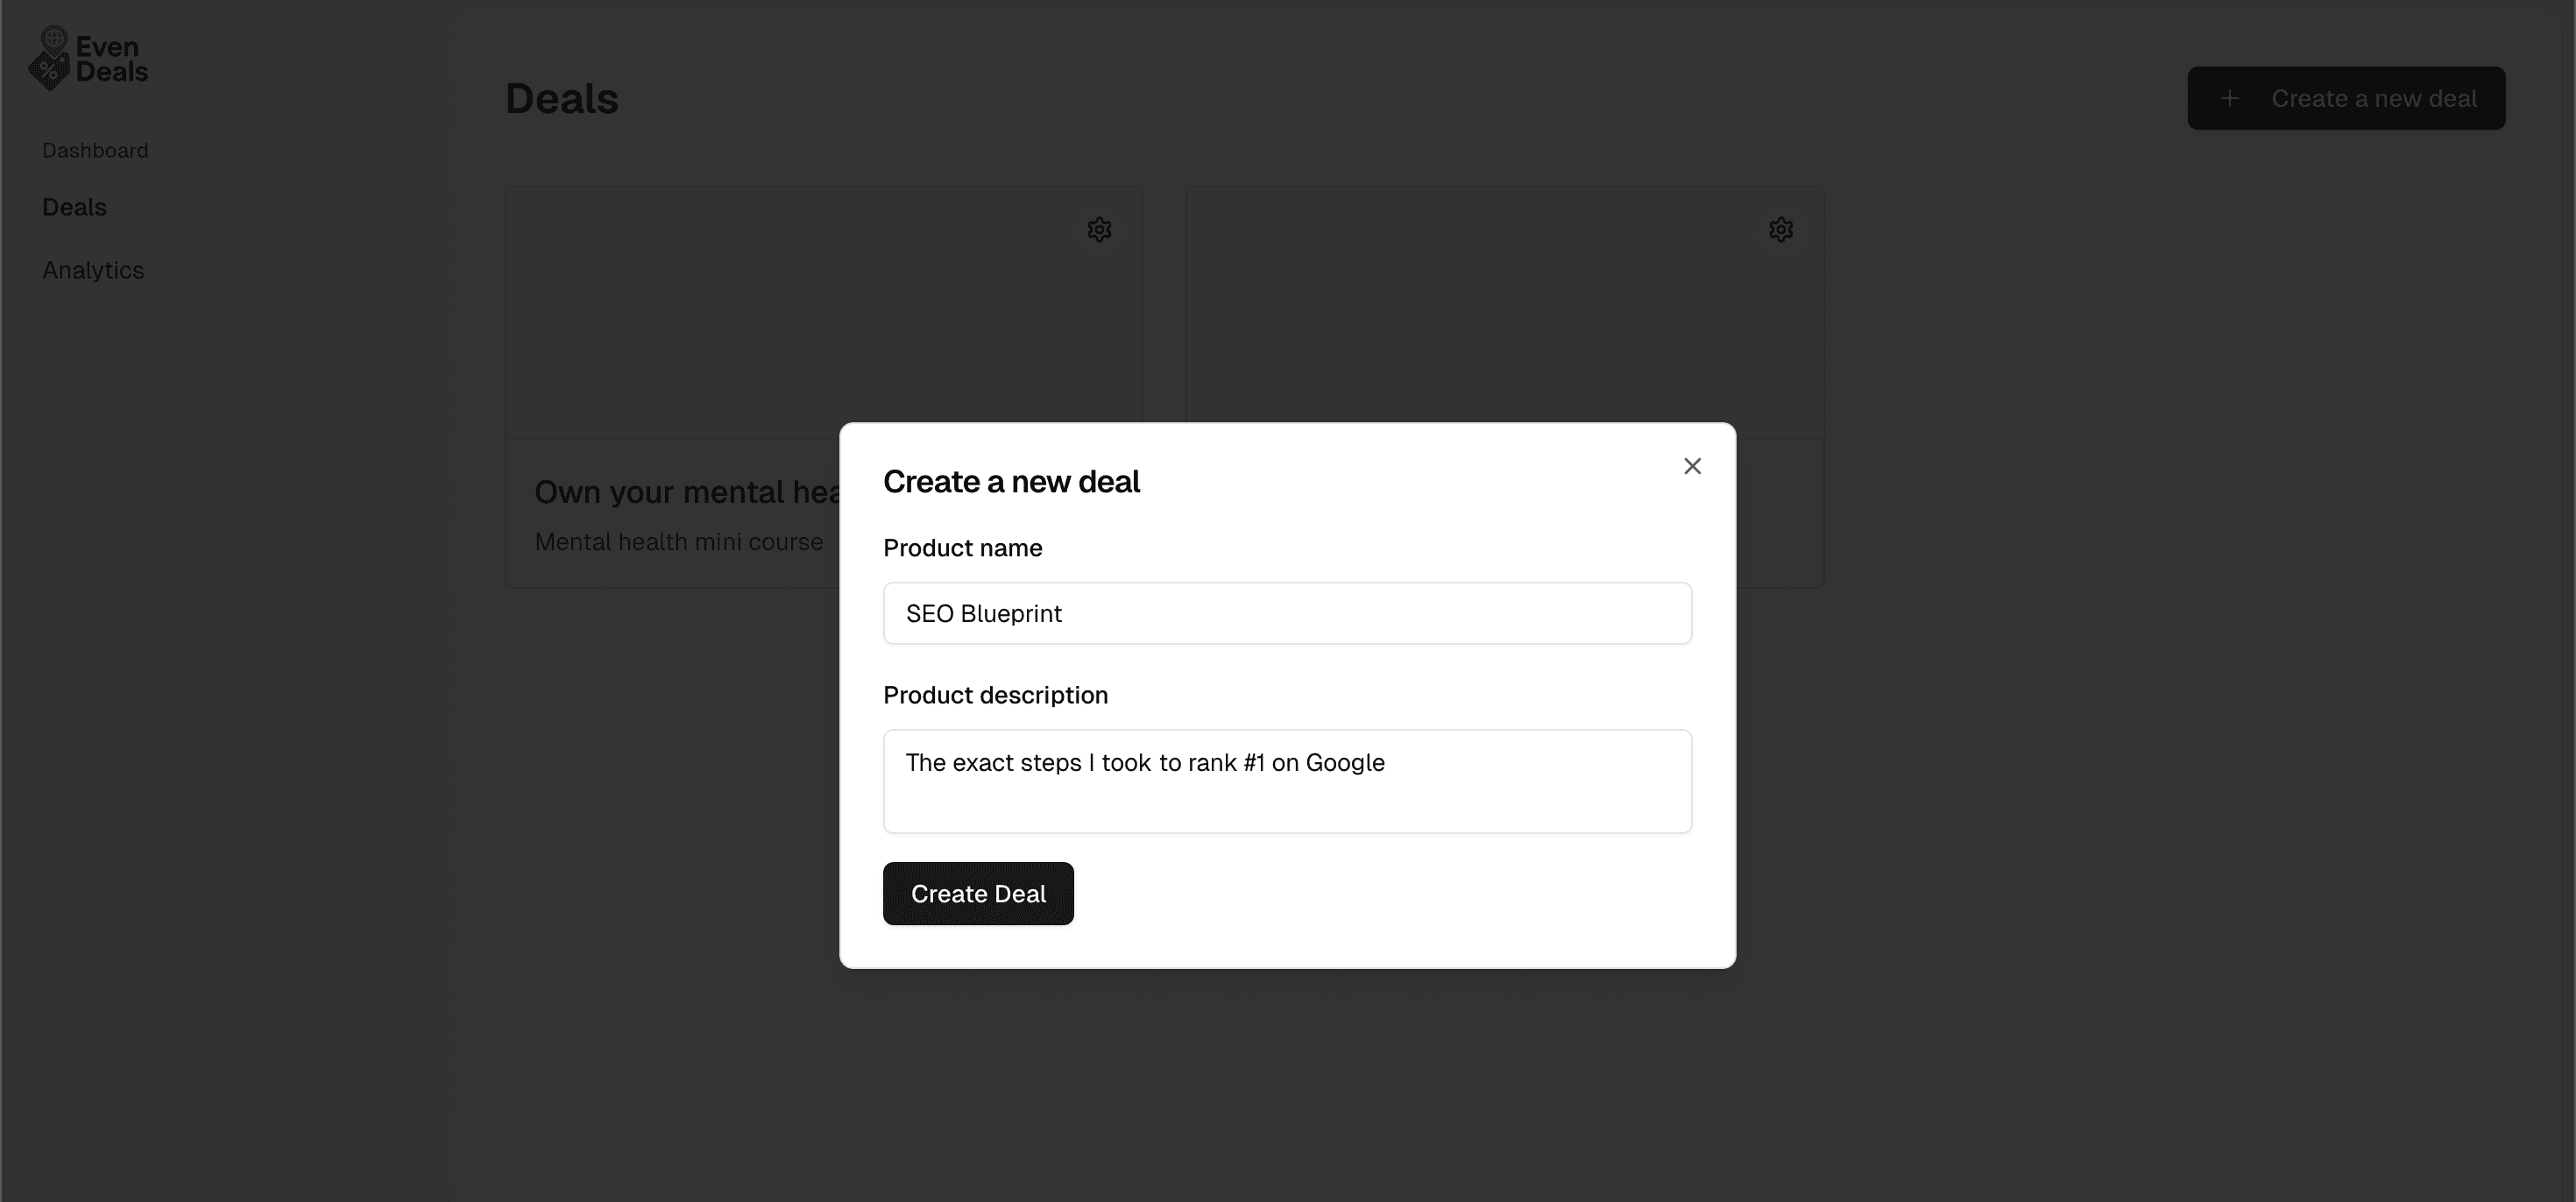Click the dialog title Create a new deal
Image resolution: width=2576 pixels, height=1202 pixels.
[1011, 482]
